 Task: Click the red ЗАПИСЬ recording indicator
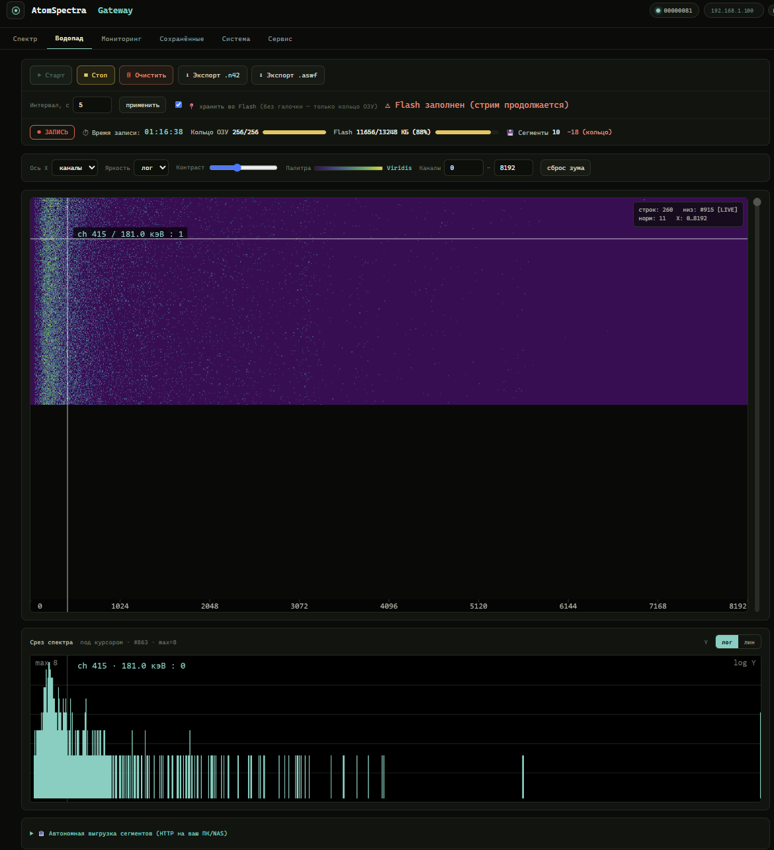[52, 132]
